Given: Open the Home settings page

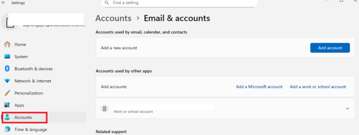Looking at the screenshot, I should point(44,44).
